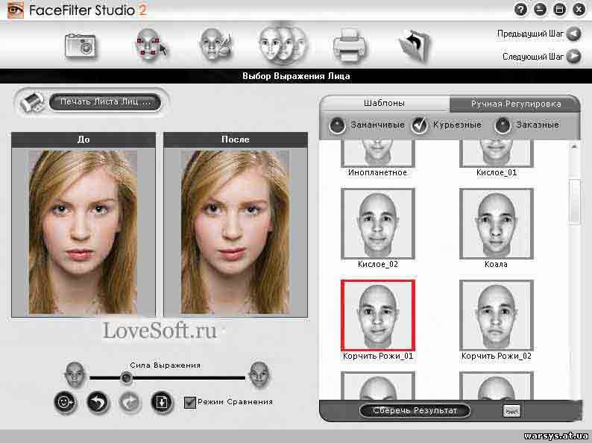Image resolution: width=592 pixels, height=443 pixels.
Task: Click the strong expression face icon right of slider
Action: pyautogui.click(x=259, y=374)
